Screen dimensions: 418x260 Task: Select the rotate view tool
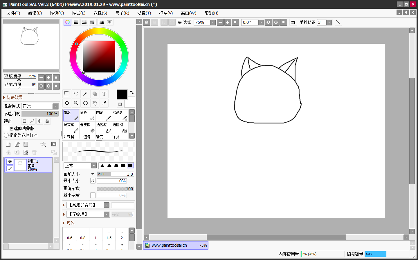pos(85,103)
